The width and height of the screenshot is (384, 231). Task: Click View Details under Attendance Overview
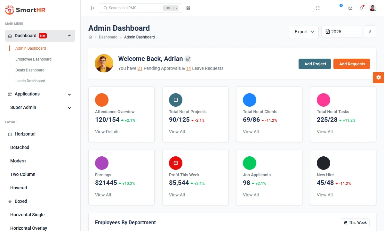tap(107, 132)
